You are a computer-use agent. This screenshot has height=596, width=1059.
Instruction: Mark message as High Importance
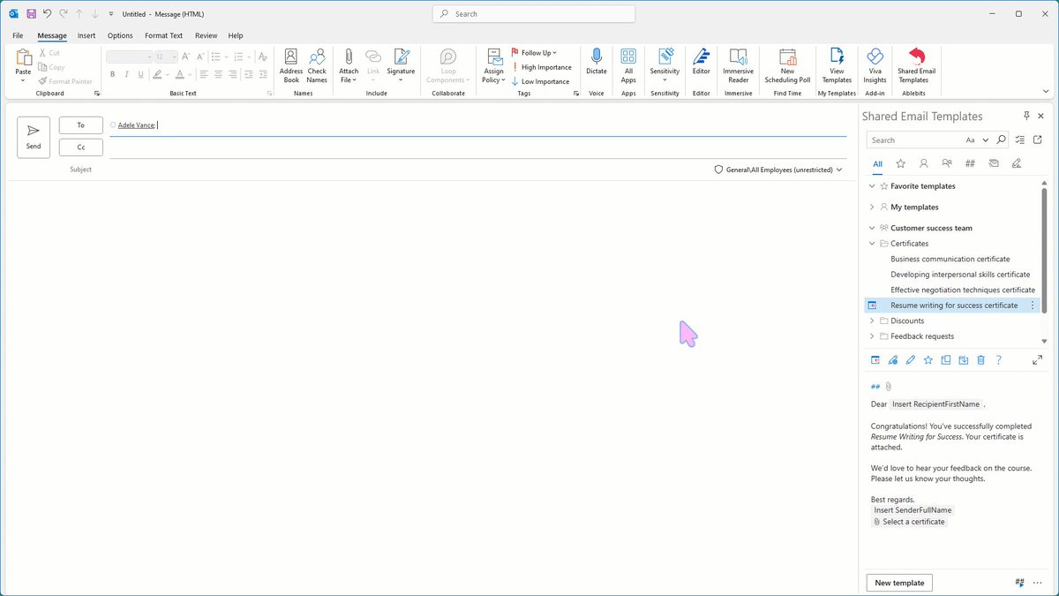tap(541, 67)
